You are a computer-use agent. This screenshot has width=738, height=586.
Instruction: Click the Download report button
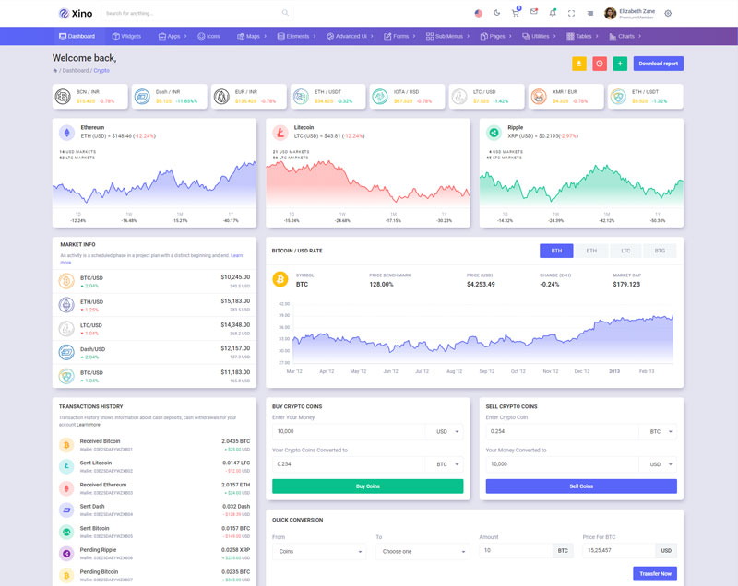658,64
